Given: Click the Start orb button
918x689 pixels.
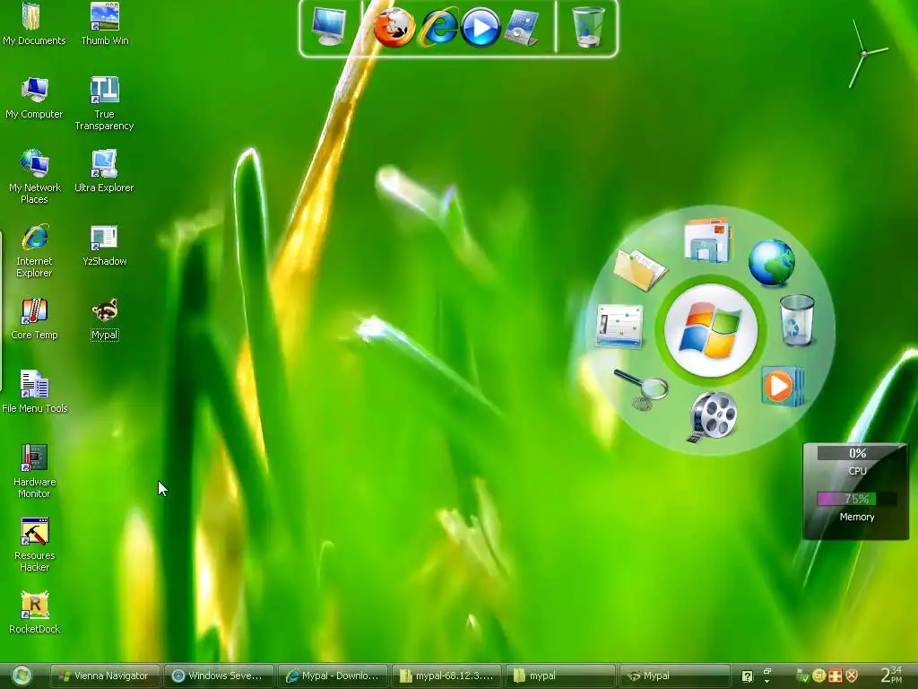Looking at the screenshot, I should [x=22, y=676].
